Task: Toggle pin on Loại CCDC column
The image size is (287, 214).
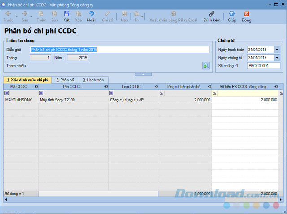Action: (156, 87)
